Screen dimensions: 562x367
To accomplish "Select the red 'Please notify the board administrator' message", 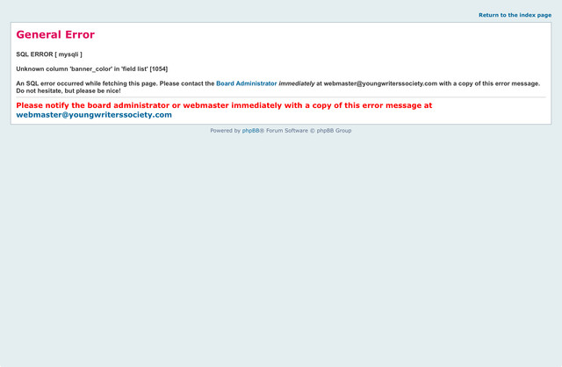I will [224, 105].
